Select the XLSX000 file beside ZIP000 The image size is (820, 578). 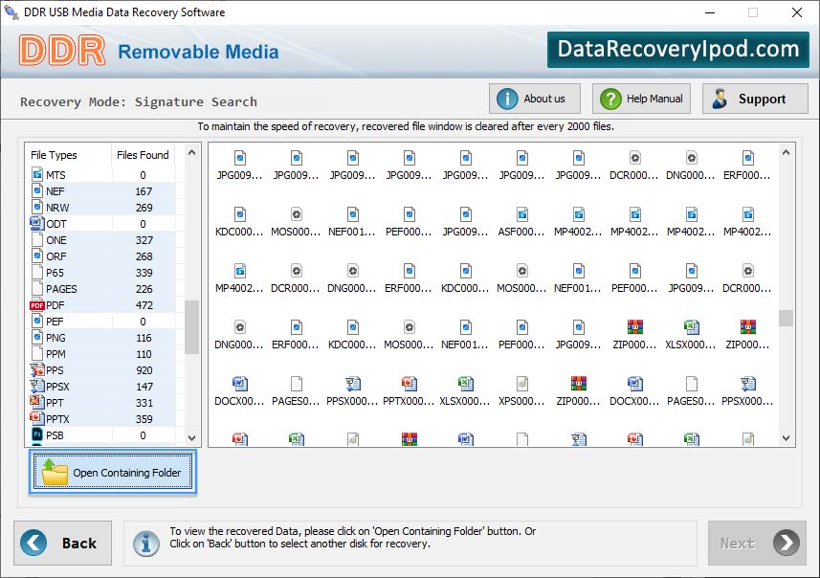coord(691,335)
